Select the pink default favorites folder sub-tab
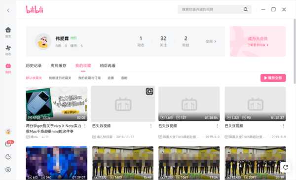This screenshot has width=296, height=180. tap(34, 78)
